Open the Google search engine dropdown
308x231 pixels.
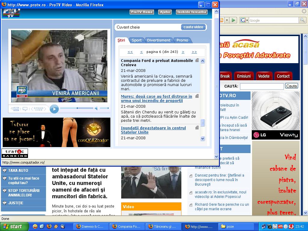click(x=244, y=20)
